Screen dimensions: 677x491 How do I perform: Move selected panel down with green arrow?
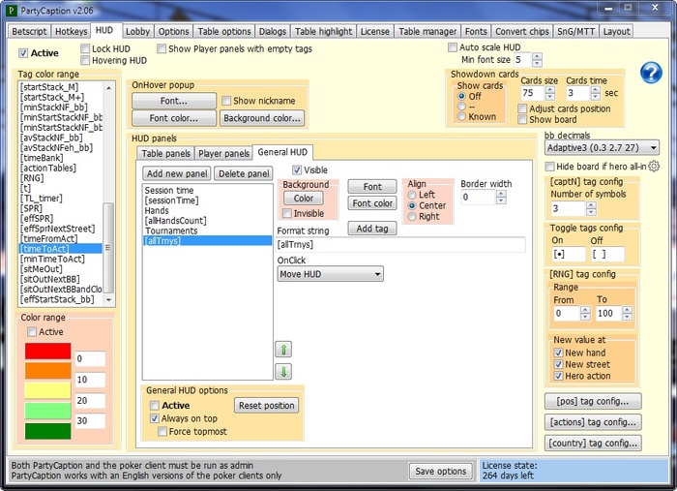283,371
